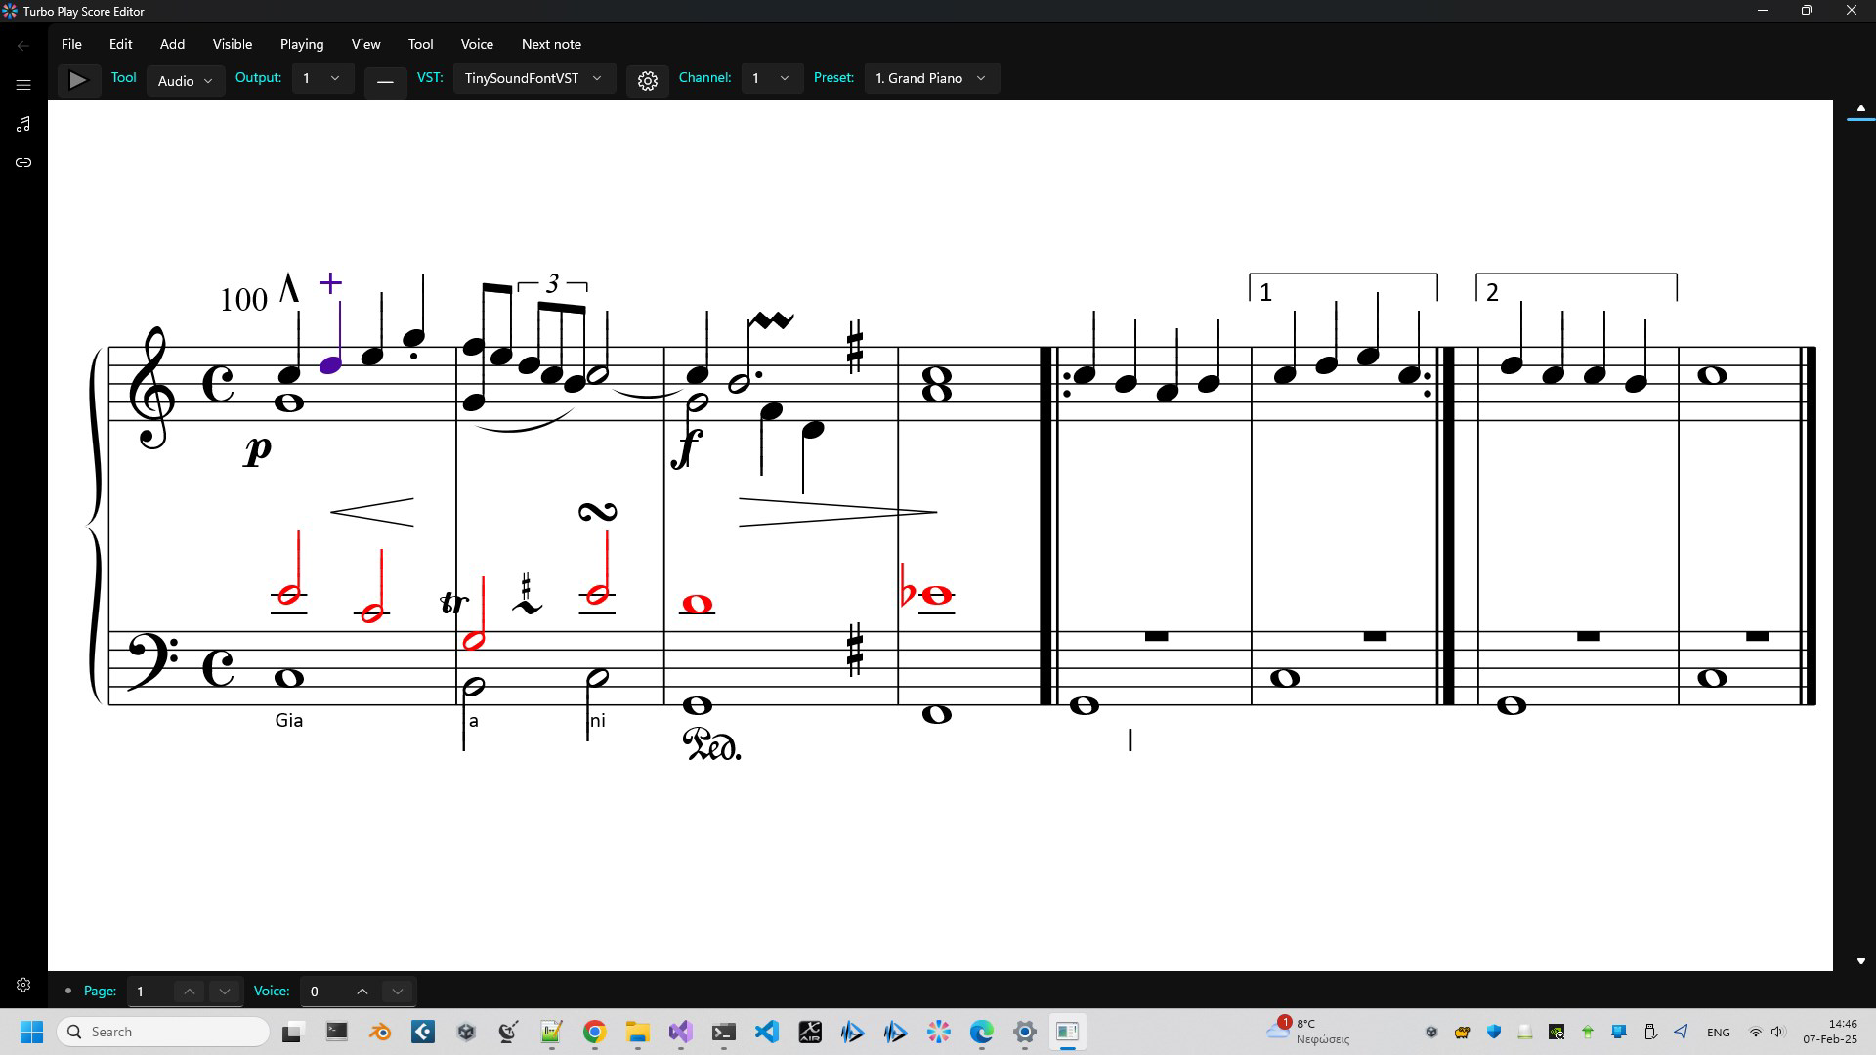The width and height of the screenshot is (1876, 1055).
Task: Open Visual Studio Code from the taskbar
Action: tap(767, 1032)
